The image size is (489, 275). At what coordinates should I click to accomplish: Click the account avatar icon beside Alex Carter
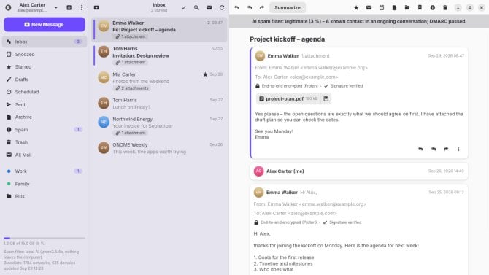coord(9,7)
